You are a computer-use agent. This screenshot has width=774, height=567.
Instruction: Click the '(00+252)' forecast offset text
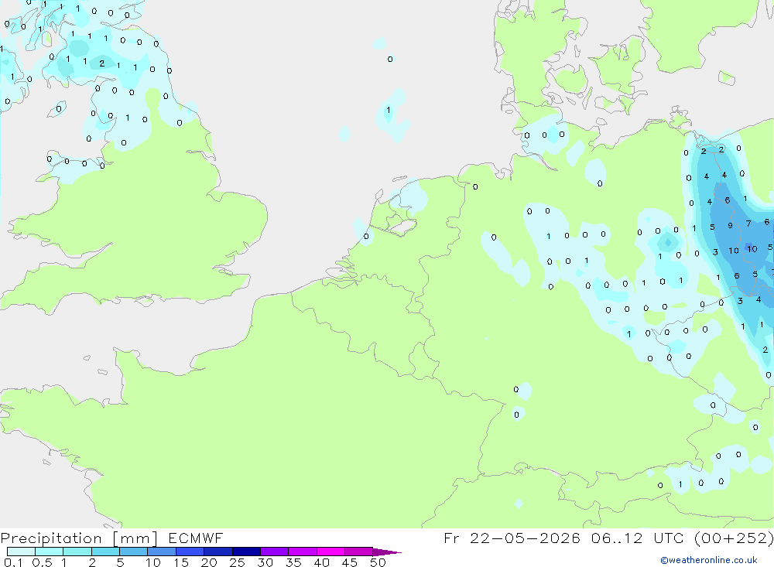pyautogui.click(x=734, y=538)
